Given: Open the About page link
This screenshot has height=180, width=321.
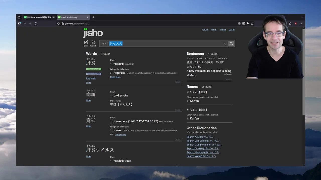Looking at the screenshot, I should 213,30.
